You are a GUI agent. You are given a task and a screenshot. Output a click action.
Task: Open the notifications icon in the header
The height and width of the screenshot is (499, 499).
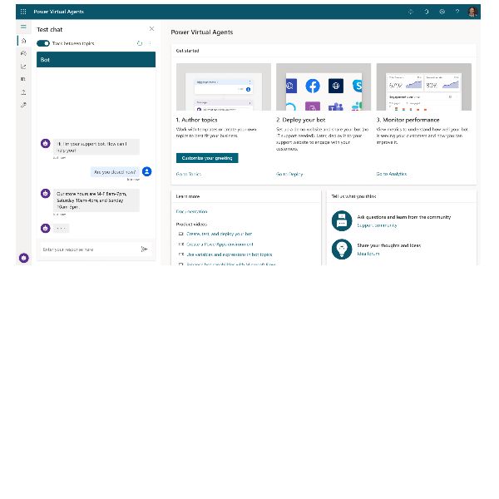427,12
